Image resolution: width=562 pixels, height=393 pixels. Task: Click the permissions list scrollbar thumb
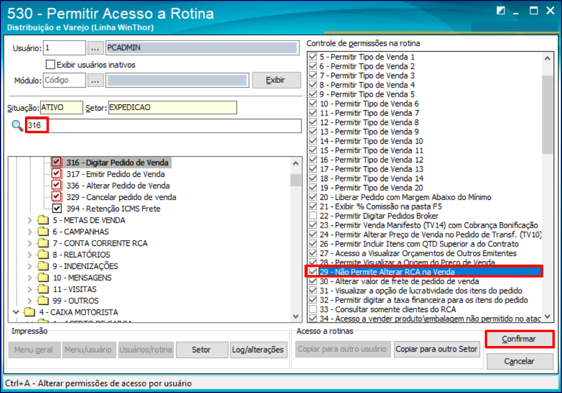(x=547, y=114)
